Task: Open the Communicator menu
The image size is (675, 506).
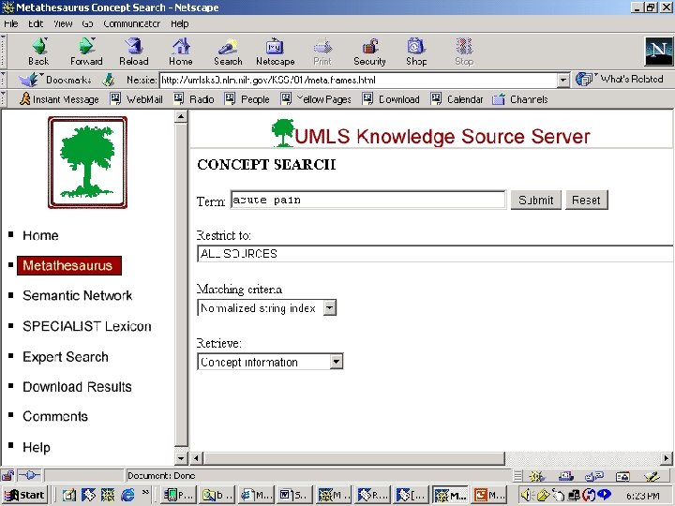Action: [x=132, y=23]
